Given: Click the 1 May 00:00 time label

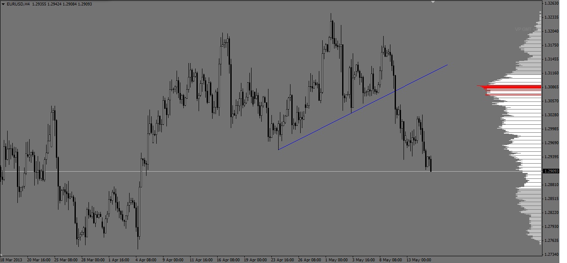Looking at the screenshot, I should pos(337,260).
